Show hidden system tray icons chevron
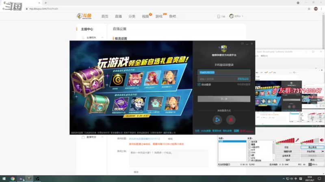325x182 pixels. [x=284, y=179]
